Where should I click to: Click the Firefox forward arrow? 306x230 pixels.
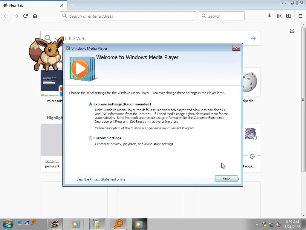pyautogui.click(x=16, y=16)
